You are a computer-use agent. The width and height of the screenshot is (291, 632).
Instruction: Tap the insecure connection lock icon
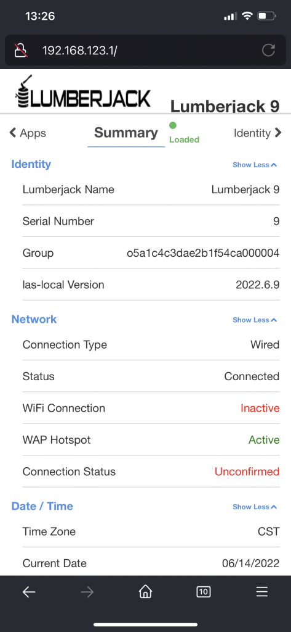coord(21,51)
